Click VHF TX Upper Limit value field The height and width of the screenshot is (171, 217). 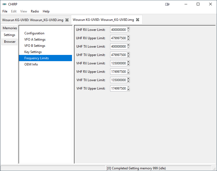point(119,88)
